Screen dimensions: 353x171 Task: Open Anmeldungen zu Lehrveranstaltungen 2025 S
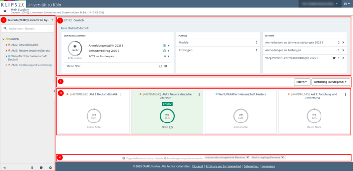(x=305, y=42)
